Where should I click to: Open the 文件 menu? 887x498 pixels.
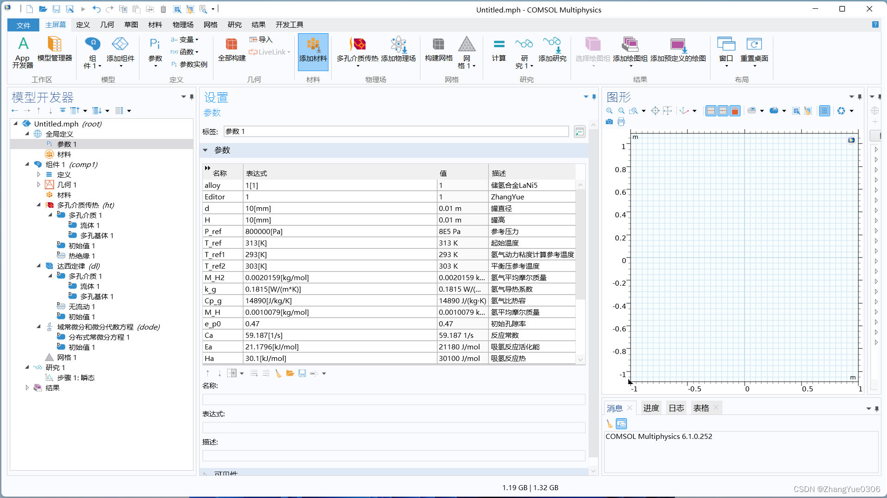23,25
